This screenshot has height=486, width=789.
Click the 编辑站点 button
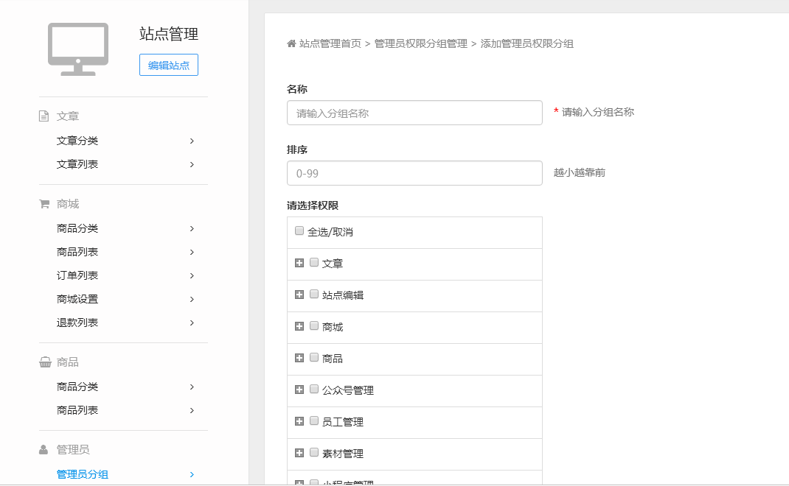[x=169, y=65]
